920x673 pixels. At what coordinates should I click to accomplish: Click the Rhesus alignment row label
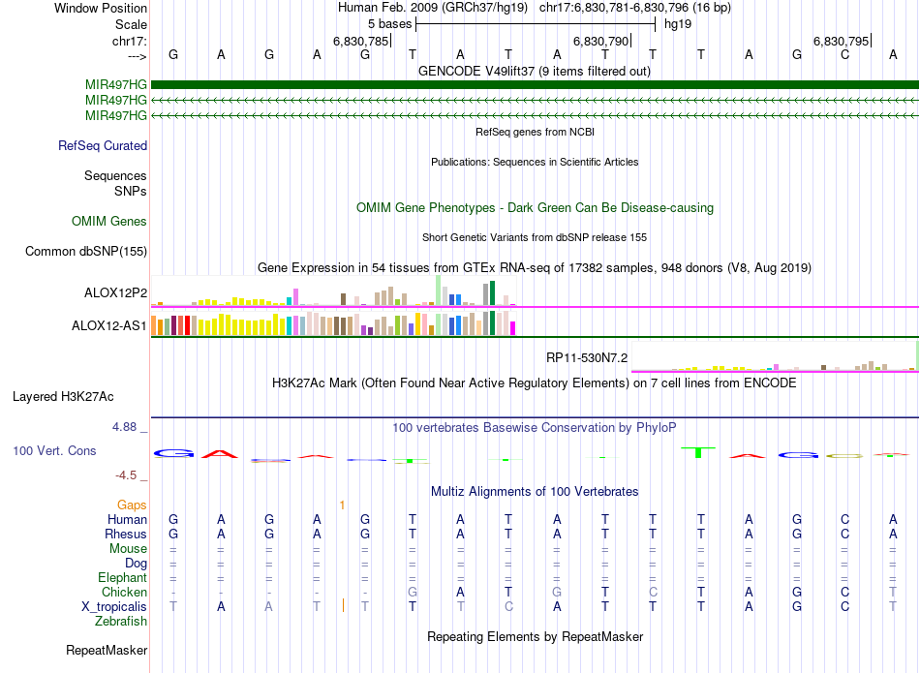[126, 535]
